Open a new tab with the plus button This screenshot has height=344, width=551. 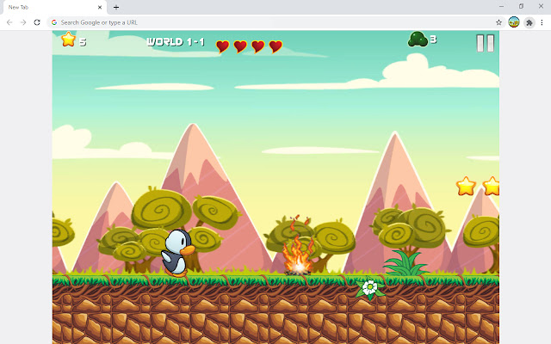point(116,7)
